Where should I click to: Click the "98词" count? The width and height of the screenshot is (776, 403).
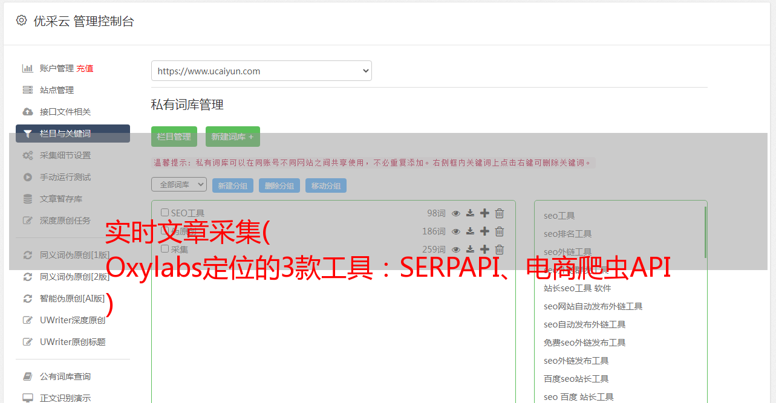(x=436, y=213)
